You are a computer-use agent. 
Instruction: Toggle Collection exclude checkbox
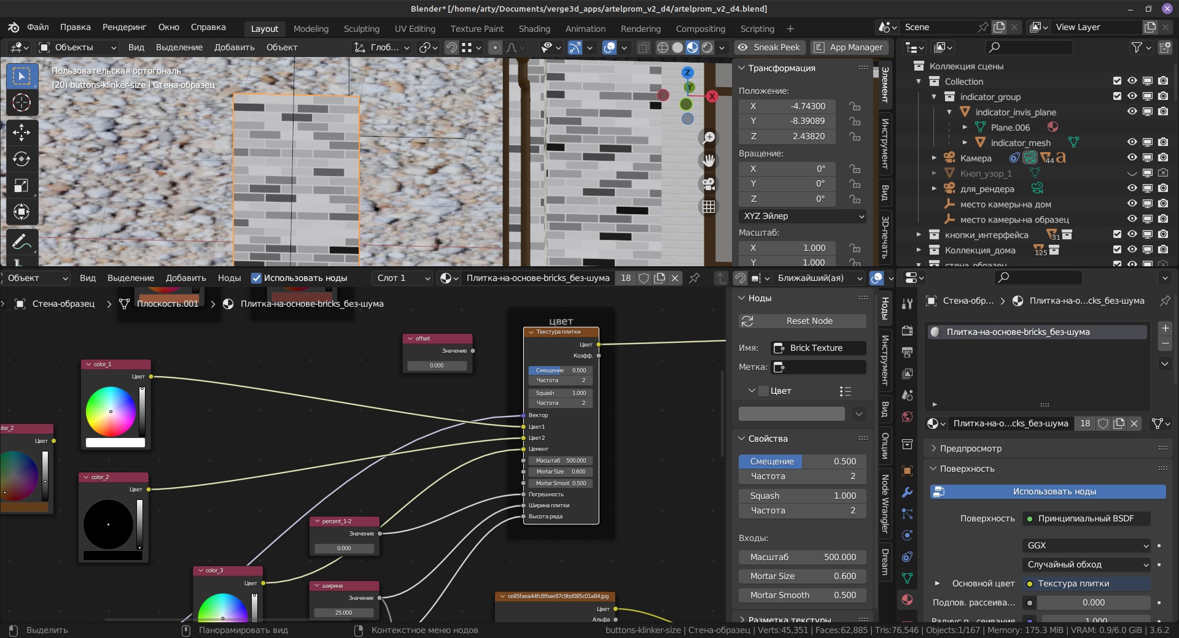pyautogui.click(x=1117, y=81)
